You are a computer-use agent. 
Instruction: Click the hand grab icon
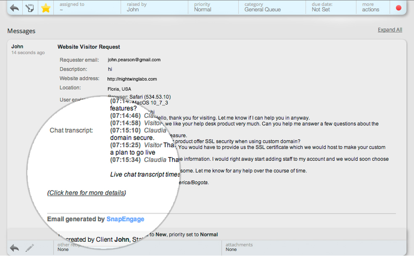pyautogui.click(x=30, y=8)
